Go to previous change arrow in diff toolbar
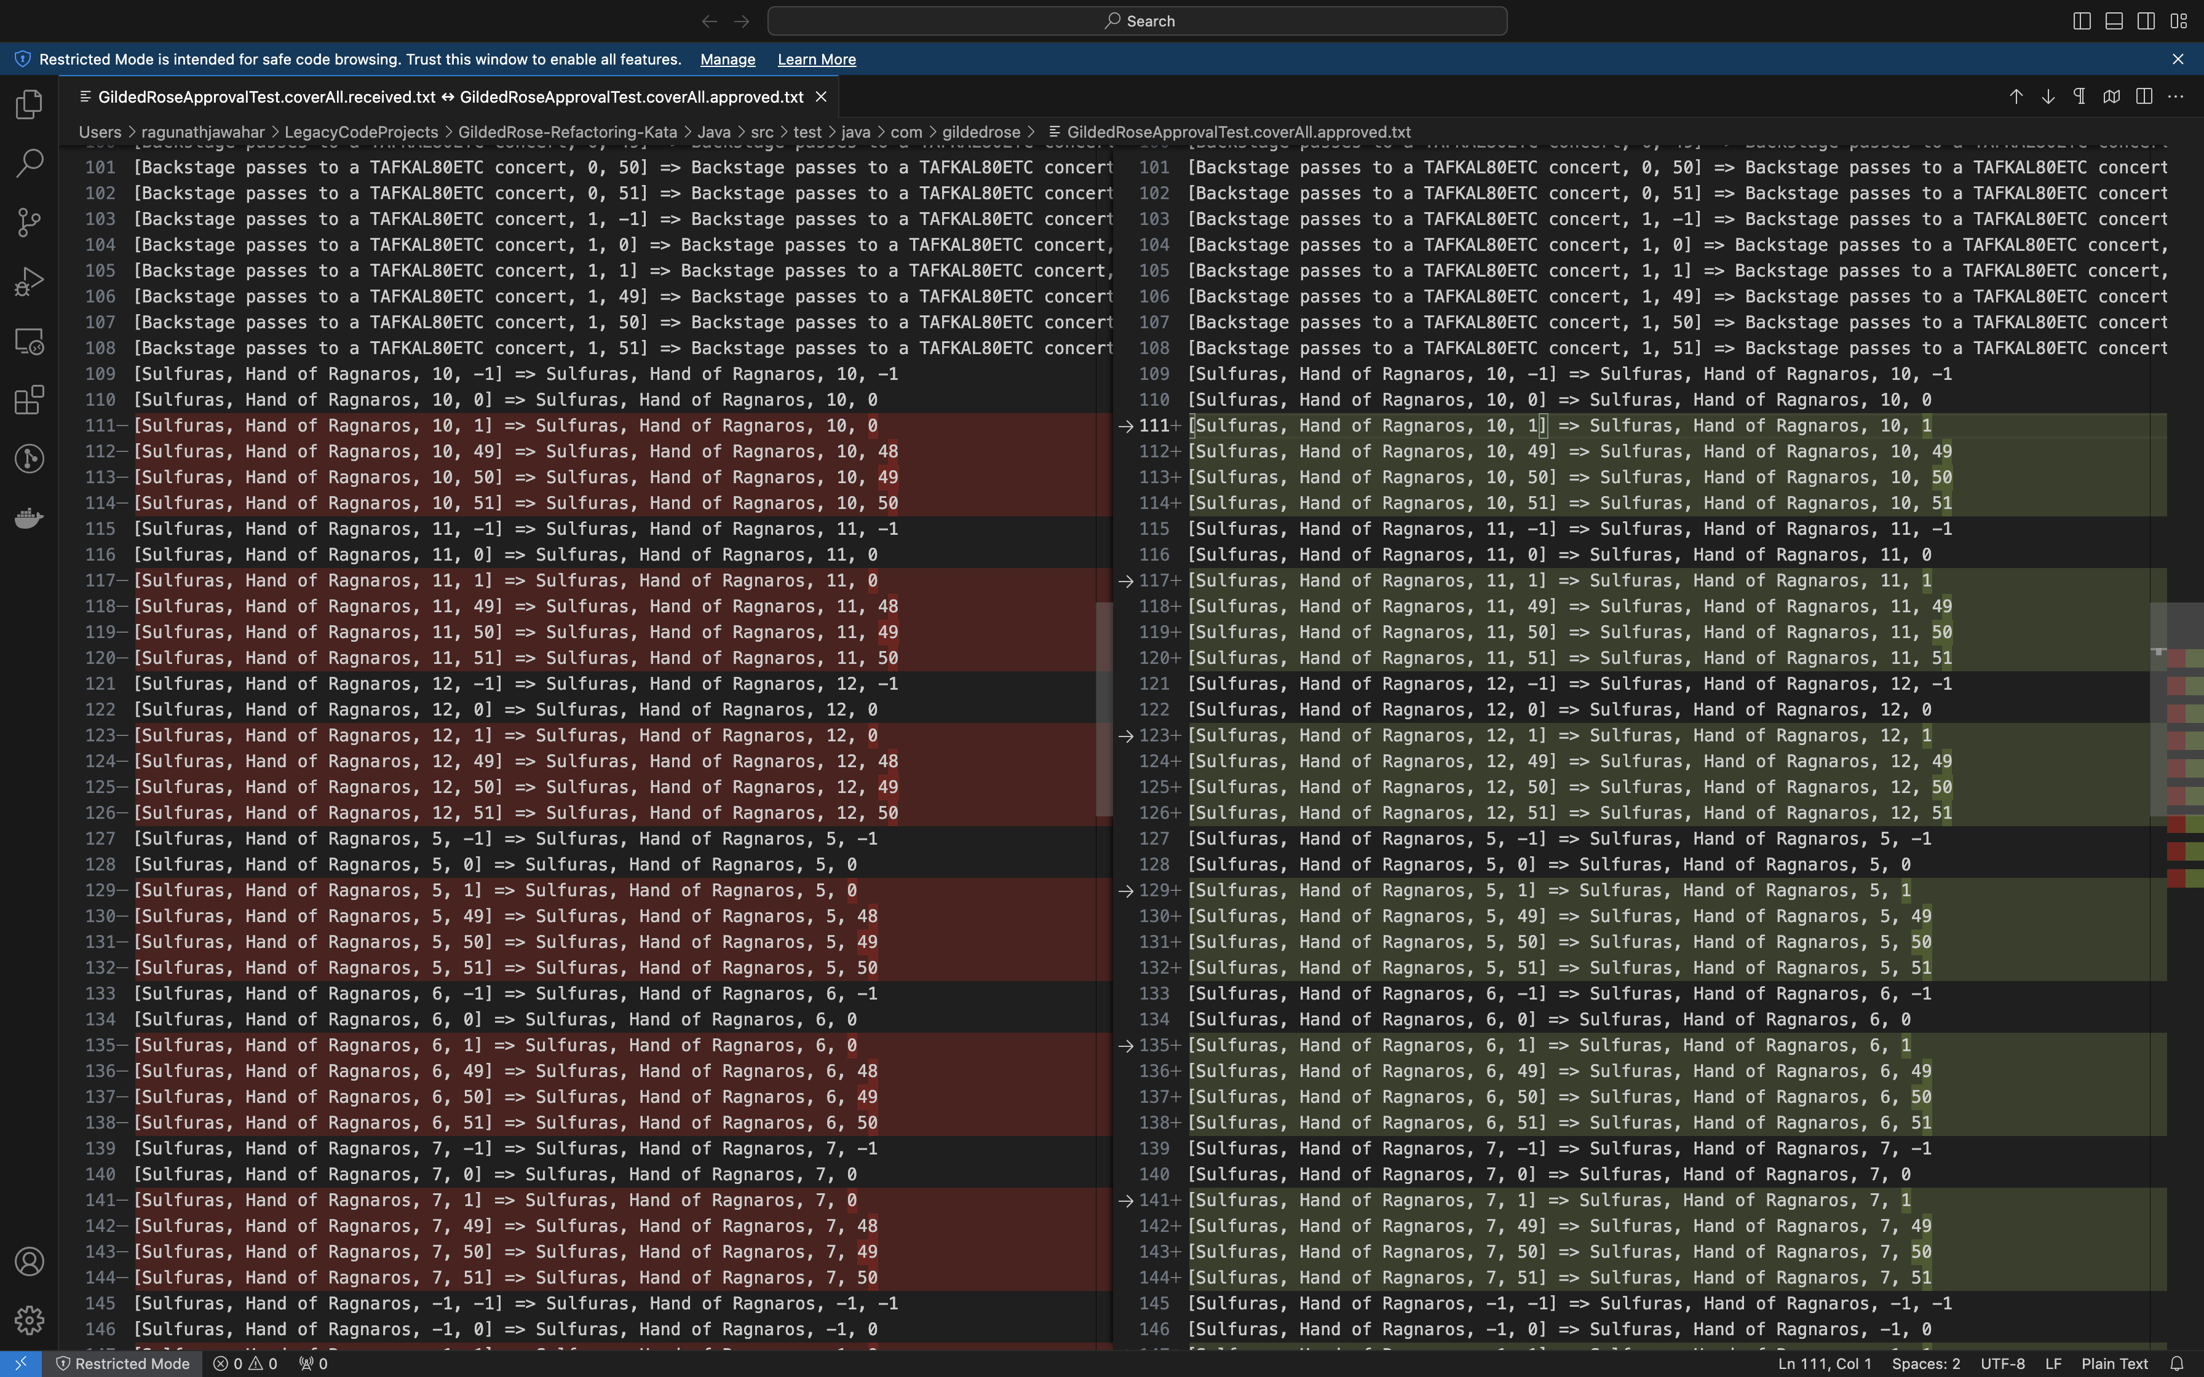Image resolution: width=2204 pixels, height=1377 pixels. [2015, 97]
